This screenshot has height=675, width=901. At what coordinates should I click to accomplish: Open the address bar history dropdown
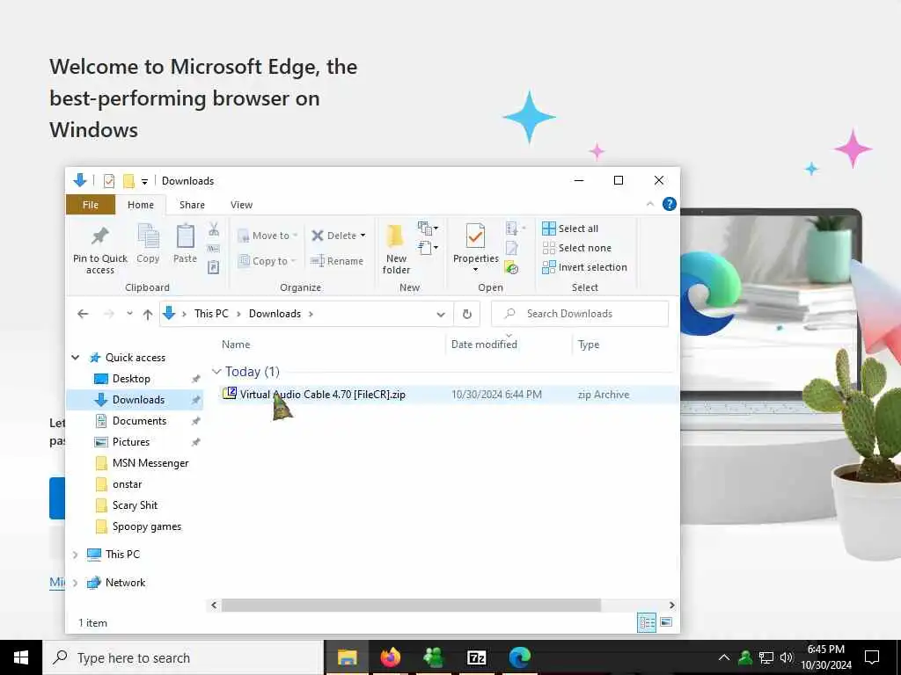click(x=441, y=314)
